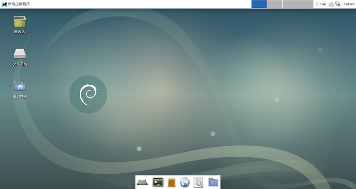The width and height of the screenshot is (356, 189).
Task: Click the 23:46 clock
Action: (320, 4)
